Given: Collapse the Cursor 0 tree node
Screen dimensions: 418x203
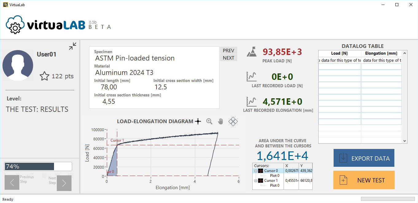Looking at the screenshot, I should tap(255, 171).
